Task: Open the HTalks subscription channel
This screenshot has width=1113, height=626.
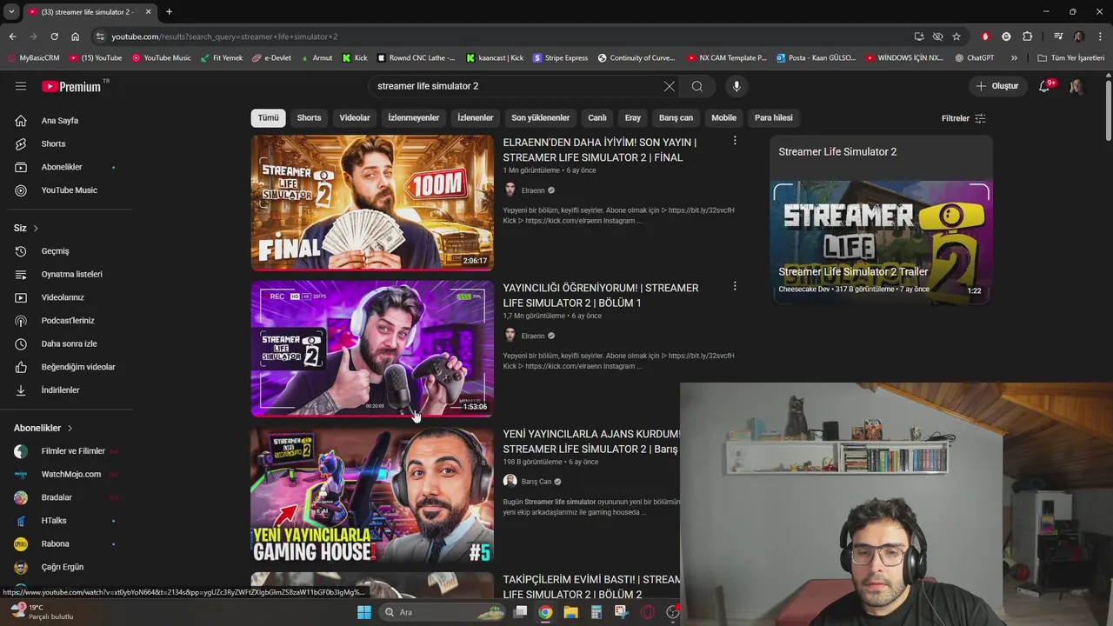Action: coord(54,521)
